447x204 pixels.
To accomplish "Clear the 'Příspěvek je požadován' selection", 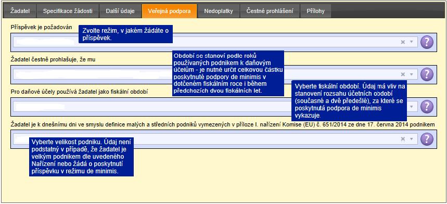I will 403,42.
